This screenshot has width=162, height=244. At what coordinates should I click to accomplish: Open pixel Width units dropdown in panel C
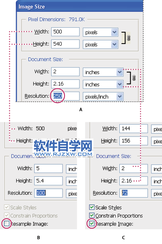[x=157, y=129]
